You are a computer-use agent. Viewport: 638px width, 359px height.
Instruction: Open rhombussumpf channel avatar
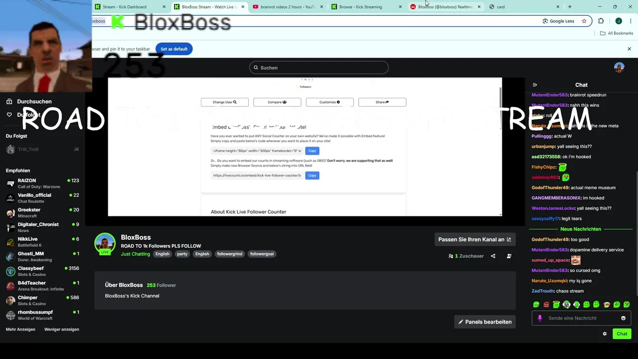click(10, 315)
